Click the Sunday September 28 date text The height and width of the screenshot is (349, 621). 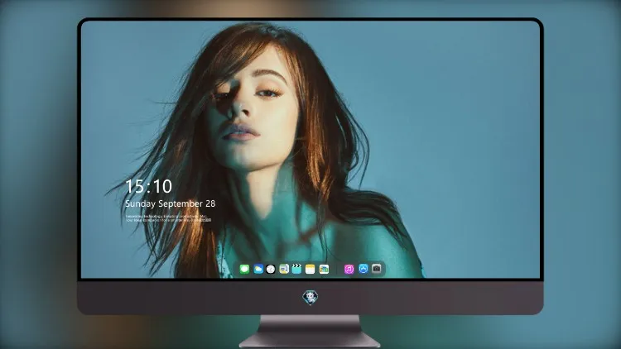(171, 203)
